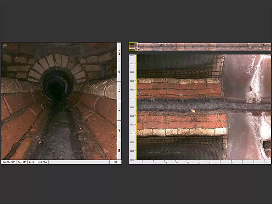Click the 12:00 clock position label
Screen dimensions: 272x204
(132, 55)
